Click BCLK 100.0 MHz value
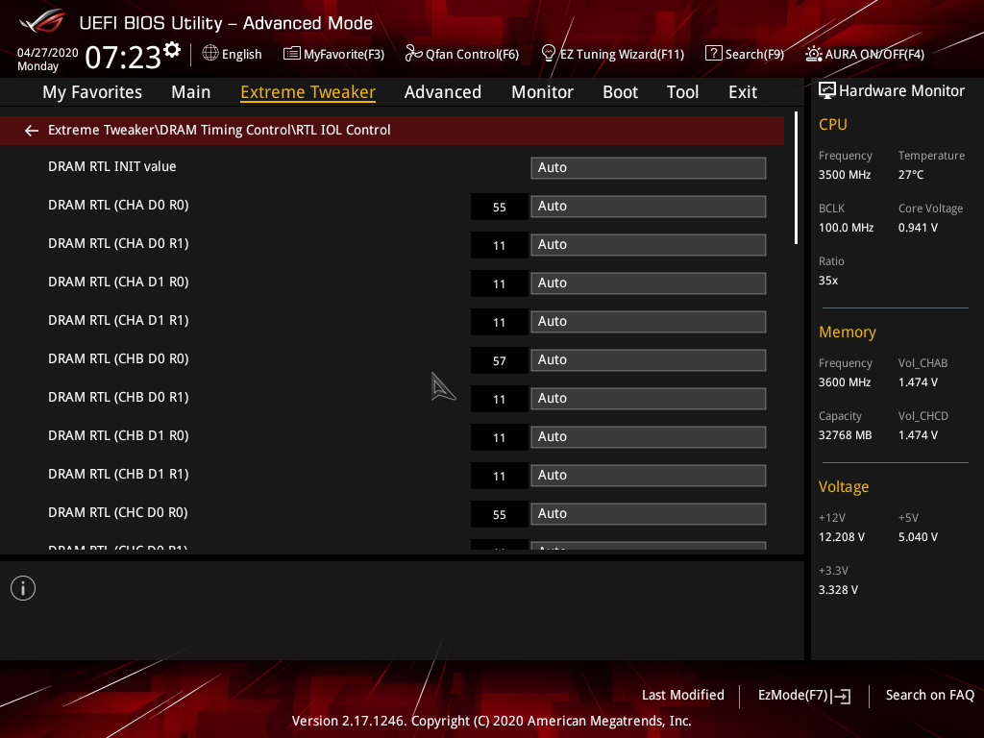This screenshot has width=984, height=738. coord(846,227)
